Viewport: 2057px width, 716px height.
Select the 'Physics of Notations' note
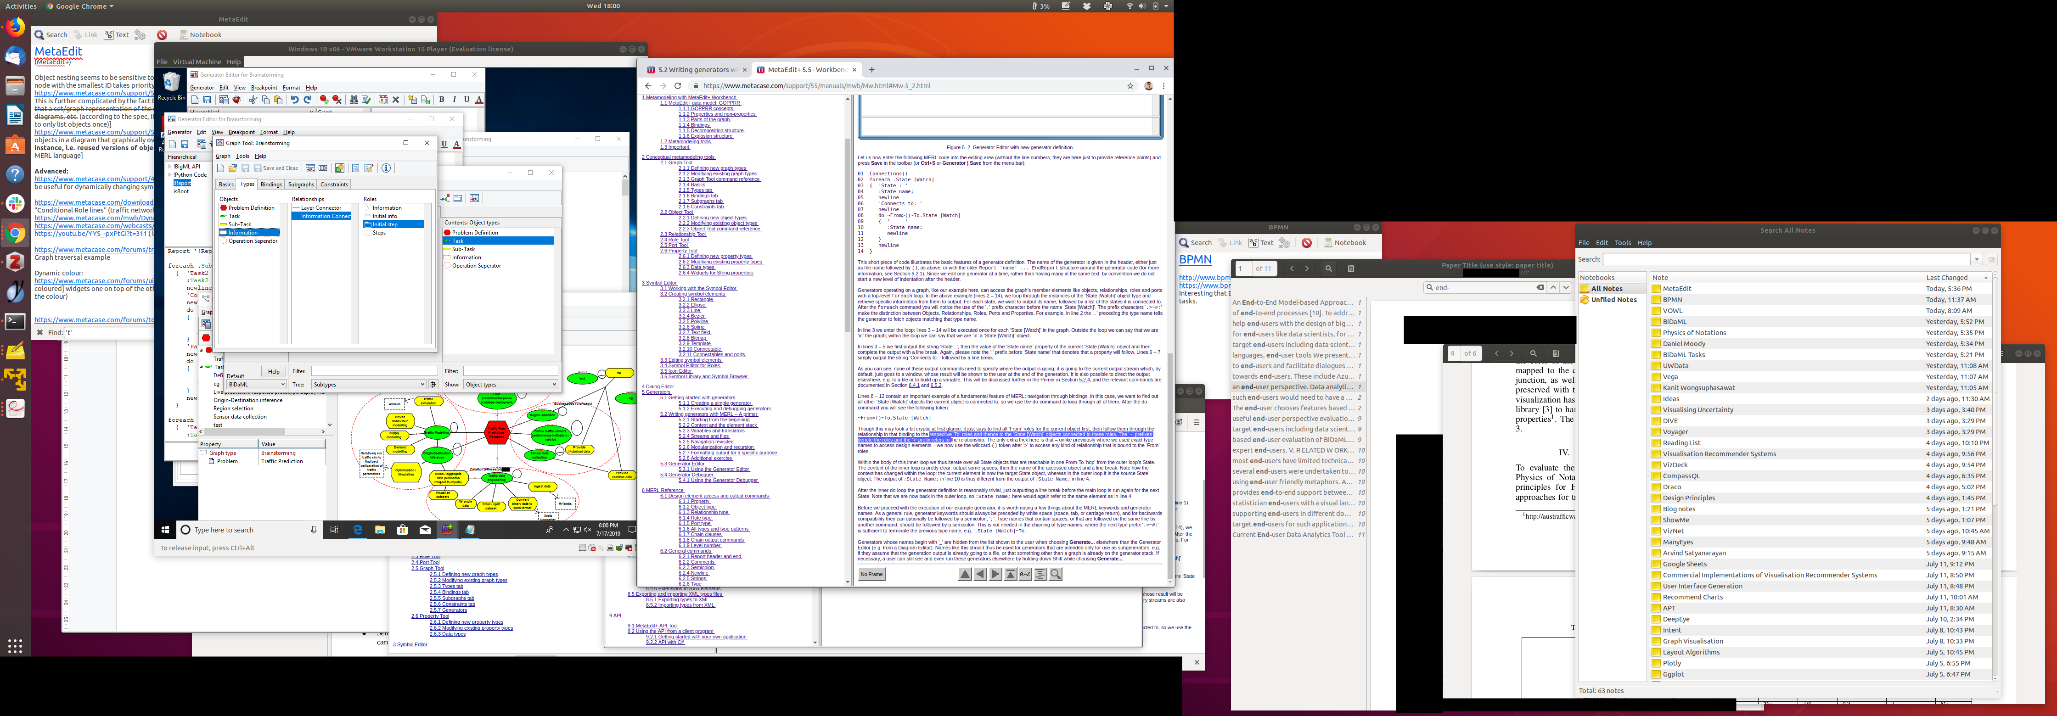(1694, 333)
